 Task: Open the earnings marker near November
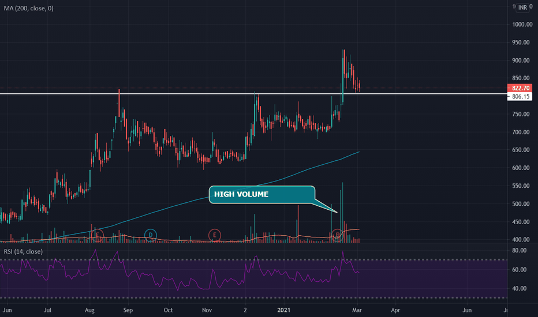(x=214, y=235)
